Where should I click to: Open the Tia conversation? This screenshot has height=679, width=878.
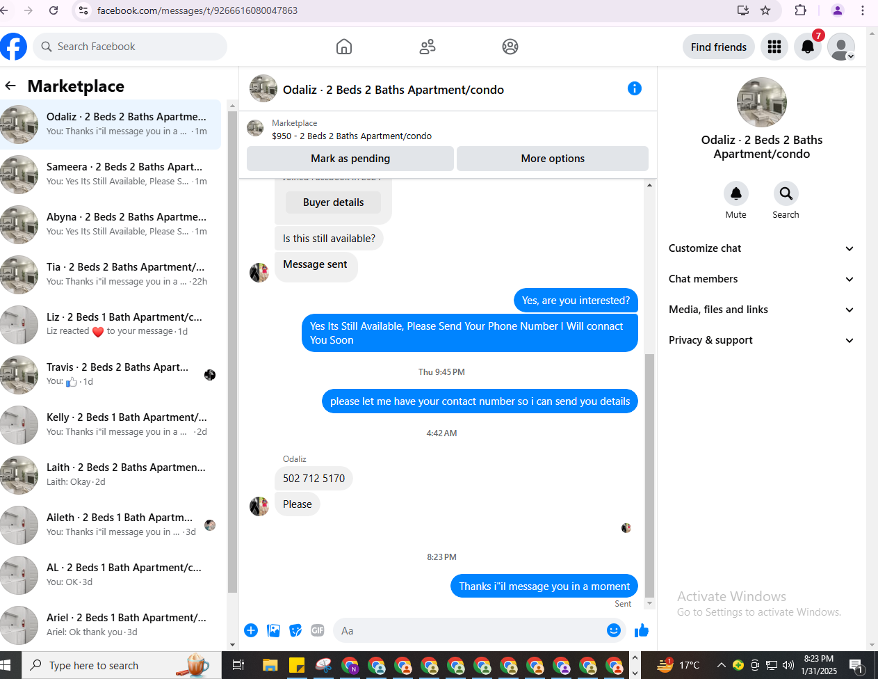tap(111, 275)
